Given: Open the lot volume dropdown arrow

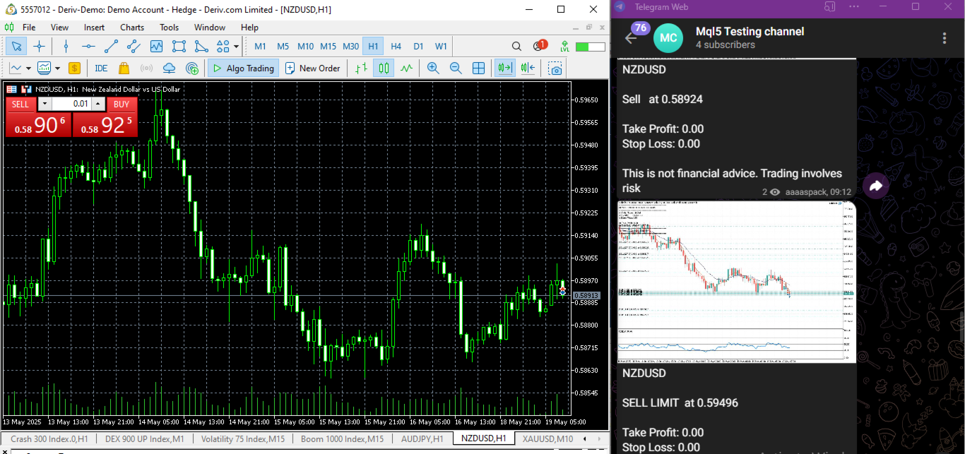Looking at the screenshot, I should click(44, 104).
